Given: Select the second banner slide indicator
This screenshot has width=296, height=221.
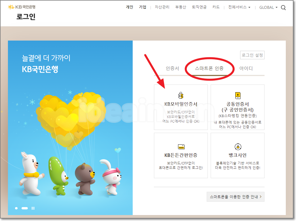Looking at the screenshot, I should tap(25, 208).
